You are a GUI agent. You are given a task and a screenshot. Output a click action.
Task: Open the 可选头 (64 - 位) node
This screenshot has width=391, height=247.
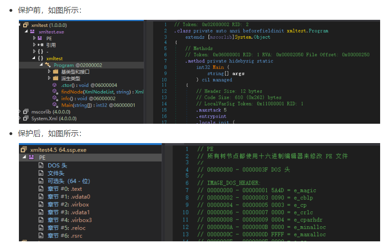click(69, 181)
